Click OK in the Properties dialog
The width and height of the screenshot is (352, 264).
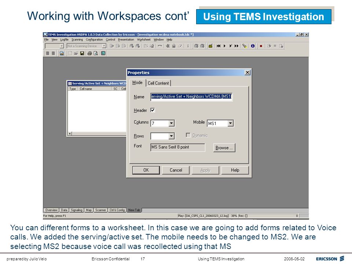click(146, 170)
